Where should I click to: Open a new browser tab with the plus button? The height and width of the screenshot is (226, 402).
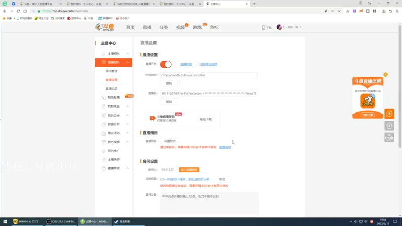click(x=254, y=4)
